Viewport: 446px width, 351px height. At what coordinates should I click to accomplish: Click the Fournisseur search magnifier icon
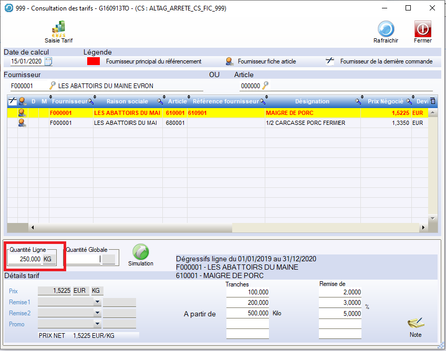52,86
